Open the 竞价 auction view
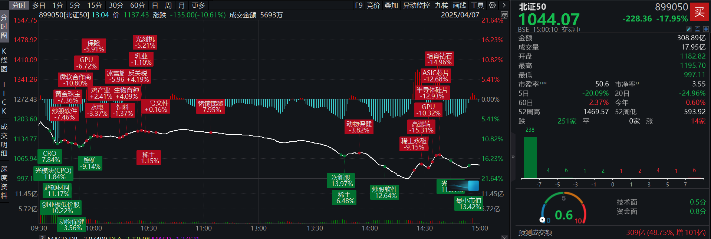 pyautogui.click(x=373, y=5)
